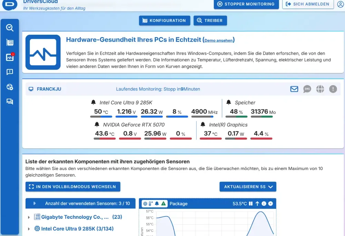The width and height of the screenshot is (345, 236).
Task: Click IN DEN VOLLBILDMODUS WECHSELN button
Action: pos(73,187)
